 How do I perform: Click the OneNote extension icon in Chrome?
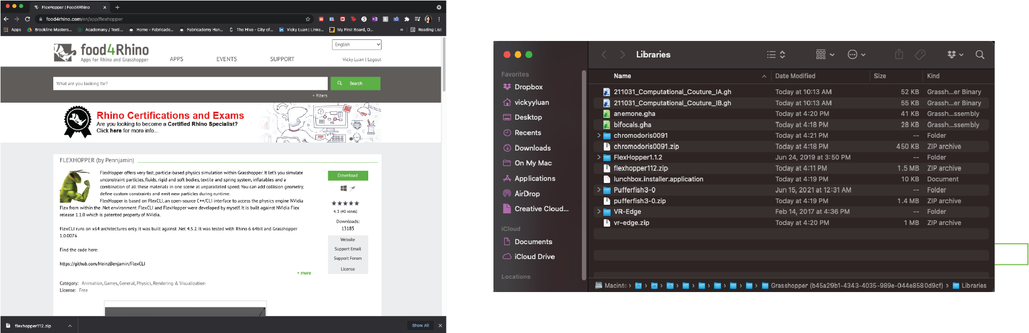tap(375, 19)
